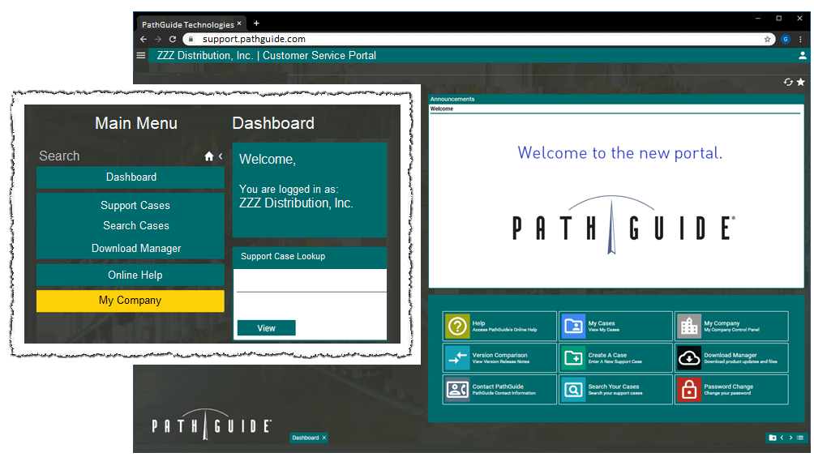Open a new browser tab with the plus button

[x=256, y=23]
